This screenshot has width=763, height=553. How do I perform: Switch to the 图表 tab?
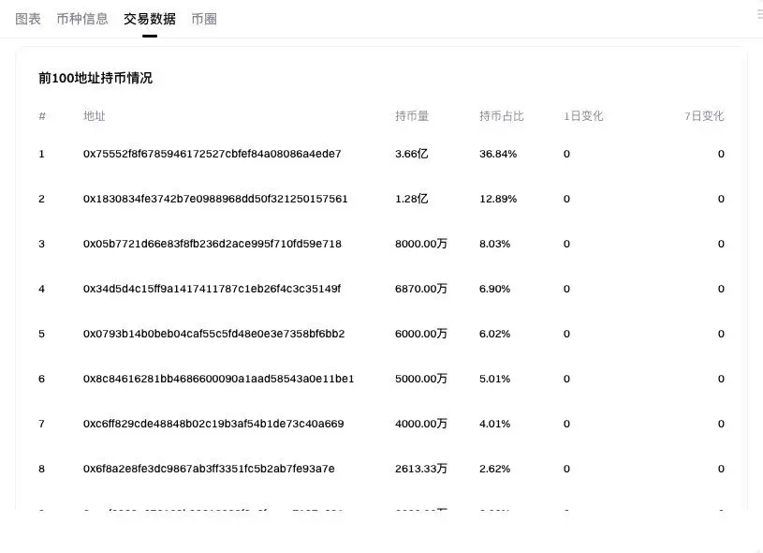tap(28, 19)
